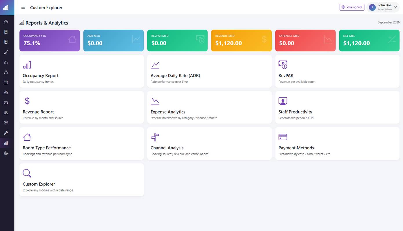Open the Occupancy Report card
403x231 pixels.
[81, 71]
